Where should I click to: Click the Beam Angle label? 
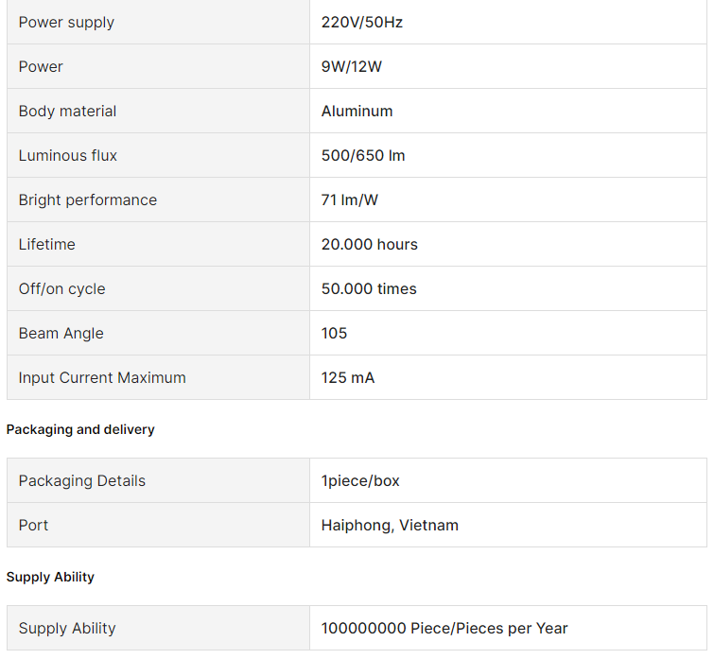tap(61, 333)
